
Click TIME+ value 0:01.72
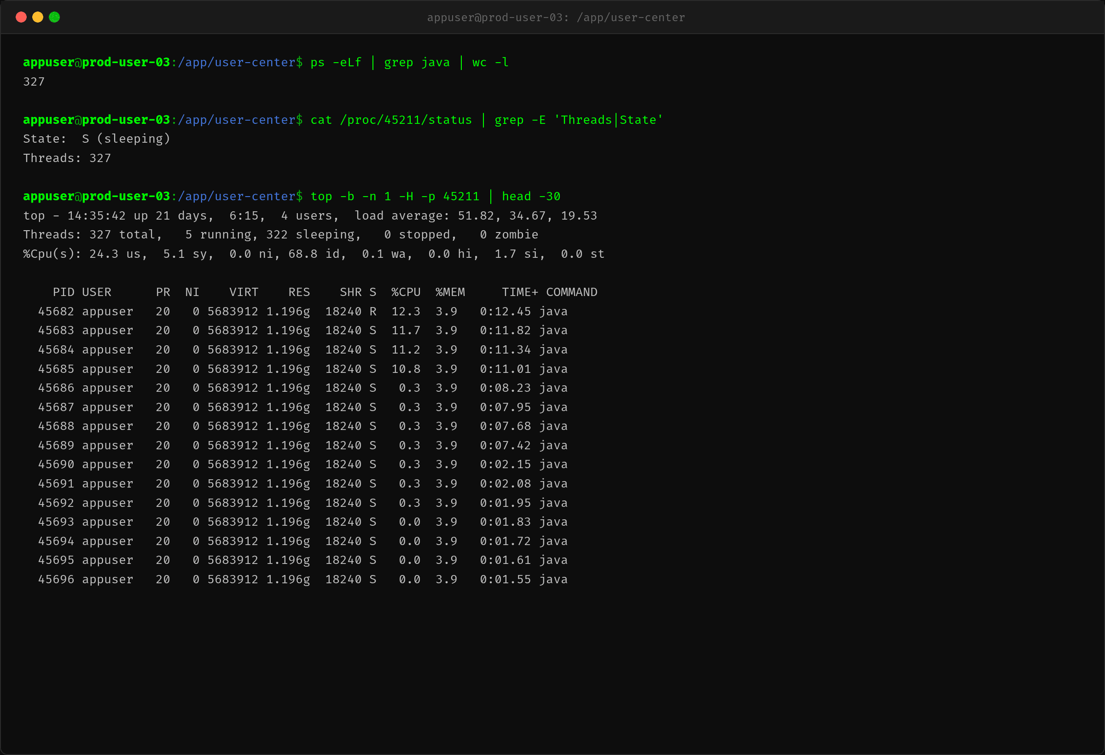point(505,541)
